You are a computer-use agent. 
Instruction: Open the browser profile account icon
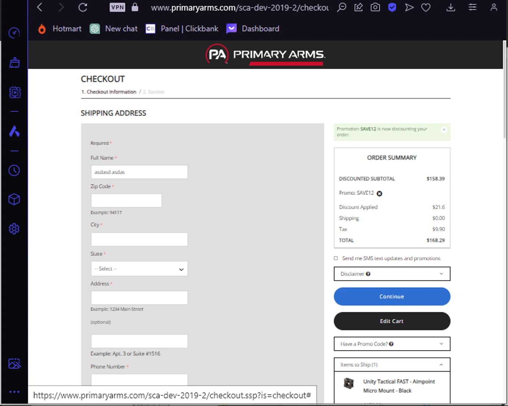[x=494, y=7]
